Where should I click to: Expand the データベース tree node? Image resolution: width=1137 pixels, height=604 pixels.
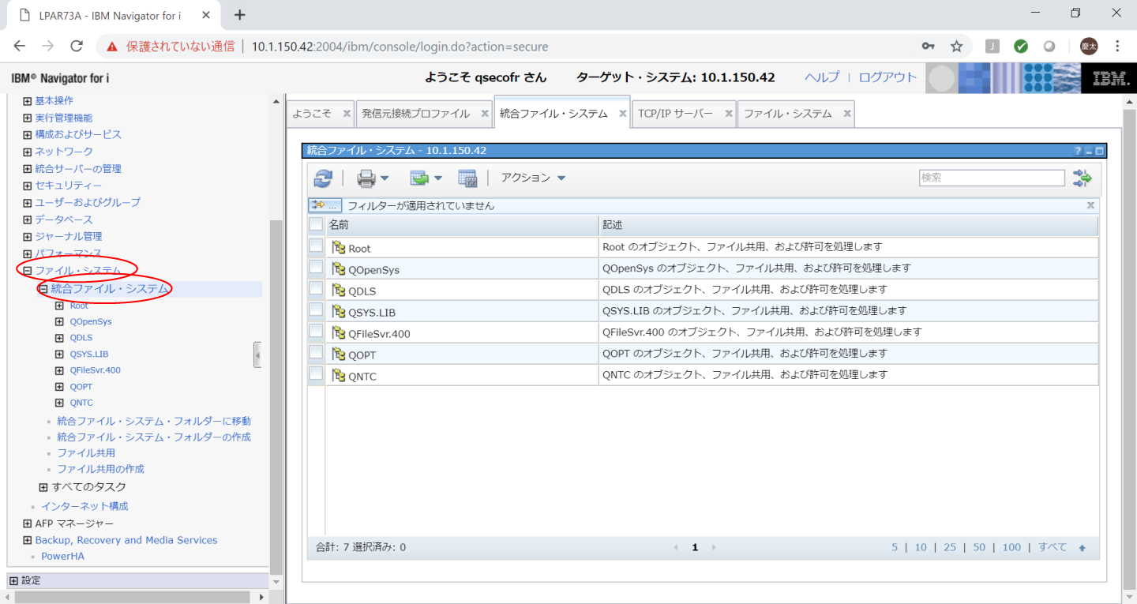point(28,219)
